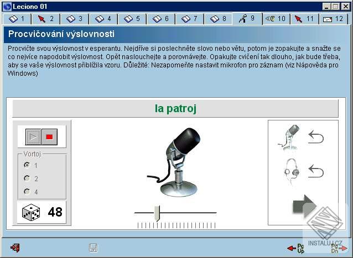
Task: Minimize the Leciono 01 window
Action: coord(327,7)
